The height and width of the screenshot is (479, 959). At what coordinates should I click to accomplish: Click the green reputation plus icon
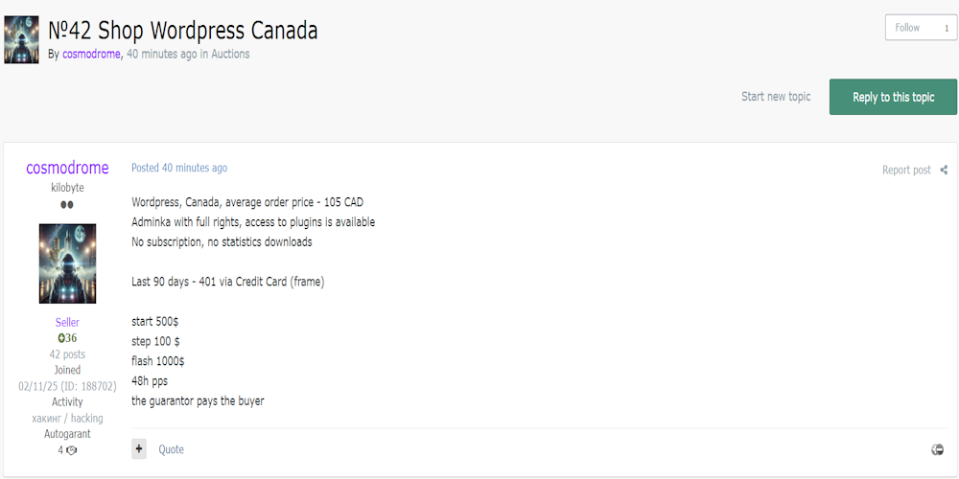(61, 338)
